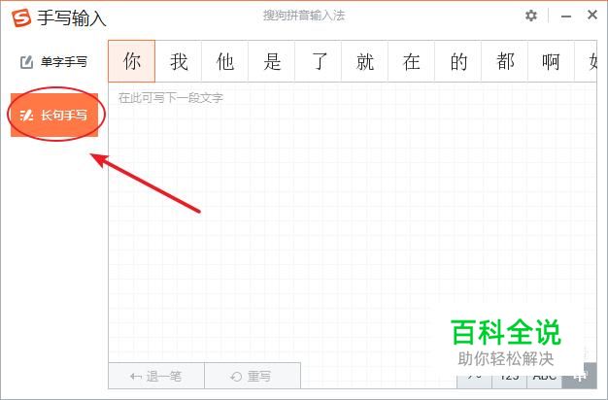Switch to 单字手写 single-character mode

point(53,62)
